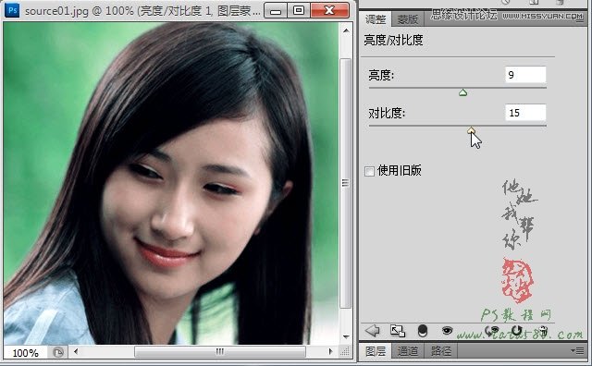This screenshot has height=366, width=592.
Task: Switch to the 路径 tab
Action: (440, 351)
